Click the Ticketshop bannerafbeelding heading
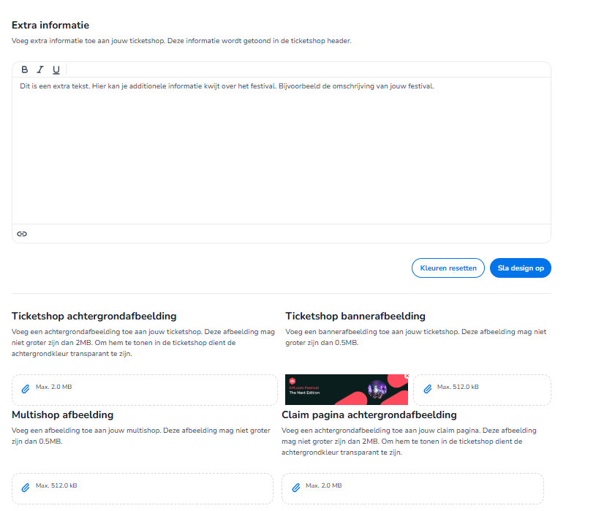This screenshot has width=615, height=511. pos(355,317)
